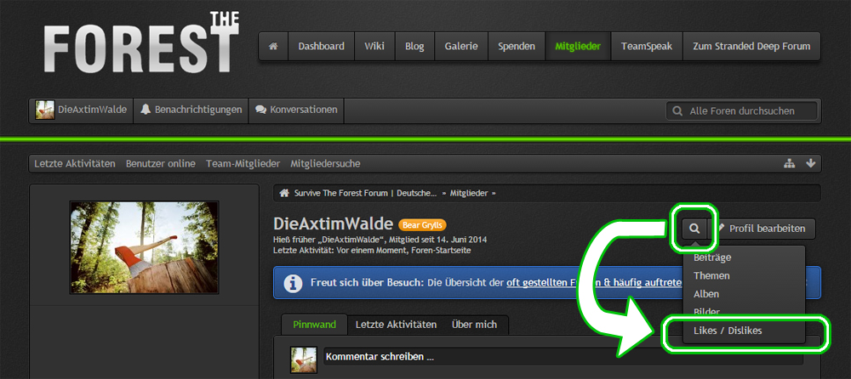Image resolution: width=851 pixels, height=379 pixels.
Task: Open the profile search magnifier button
Action: tap(695, 229)
